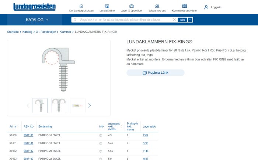Click Om Lundagrossisten menu label

click(x=81, y=11)
